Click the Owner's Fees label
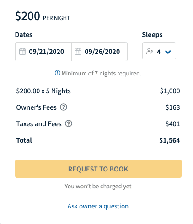This screenshot has height=224, width=193. point(36,107)
